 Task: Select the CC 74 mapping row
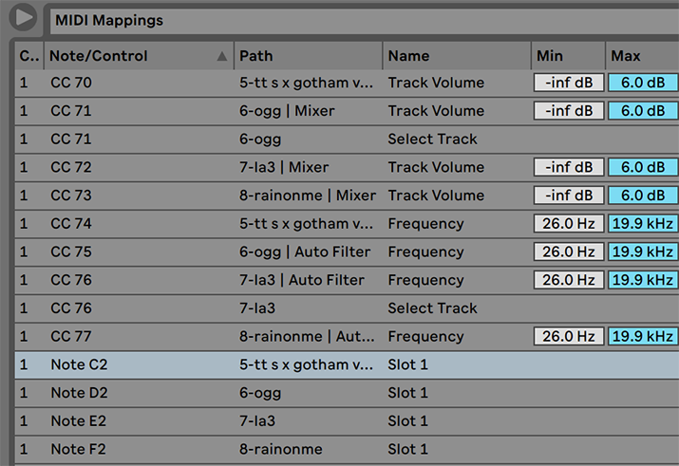coord(347,224)
